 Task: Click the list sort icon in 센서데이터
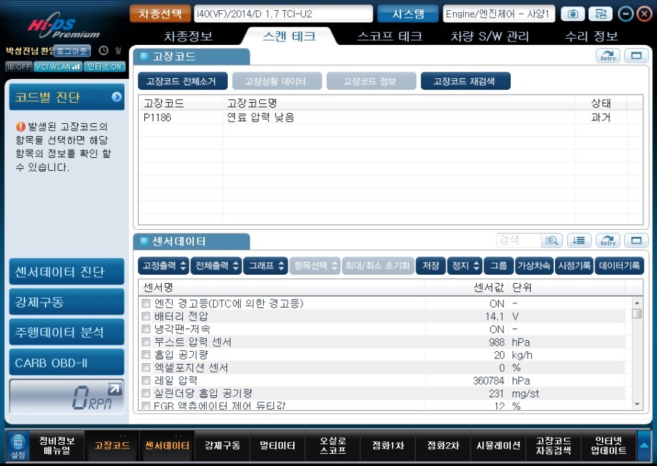pos(579,241)
